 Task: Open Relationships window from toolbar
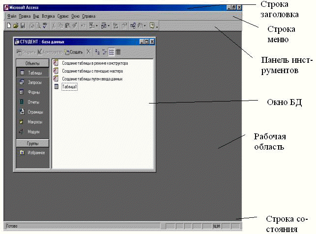133,26
